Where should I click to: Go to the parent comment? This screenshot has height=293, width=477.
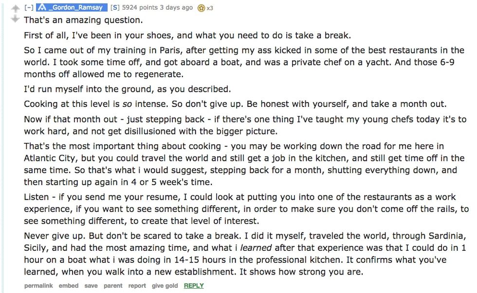click(113, 286)
